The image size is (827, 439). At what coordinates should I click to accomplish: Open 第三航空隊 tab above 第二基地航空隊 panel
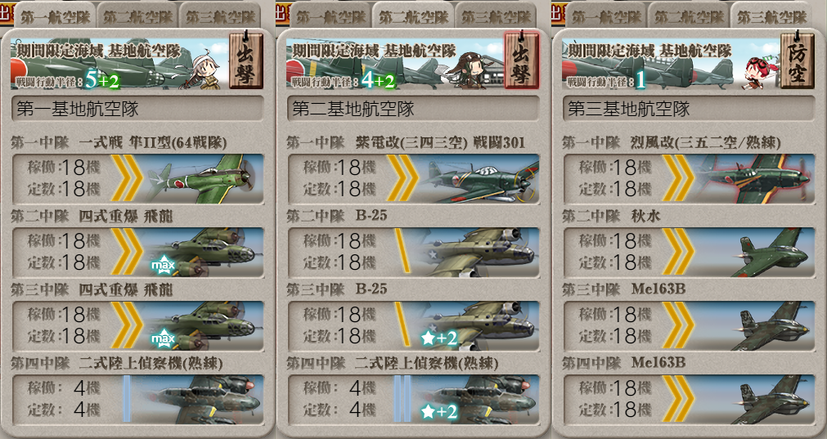[x=497, y=16]
